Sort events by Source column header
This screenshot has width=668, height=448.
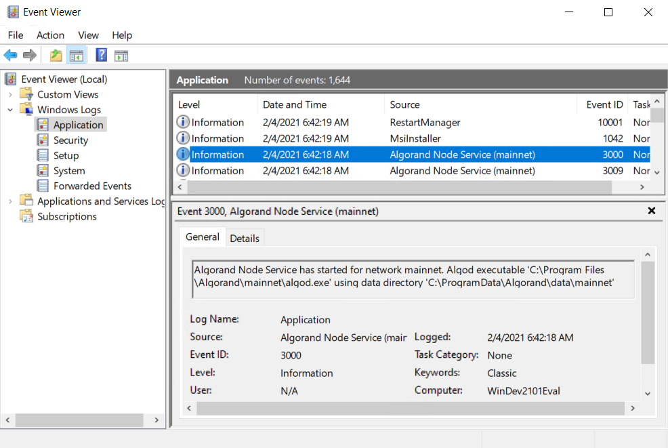click(480, 104)
